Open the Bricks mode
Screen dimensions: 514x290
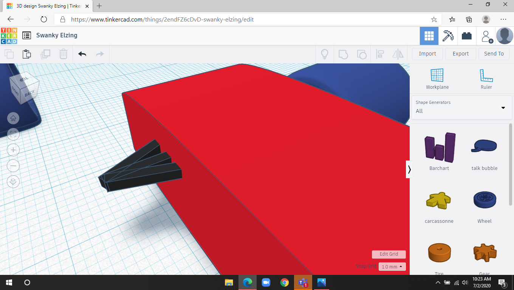click(467, 36)
